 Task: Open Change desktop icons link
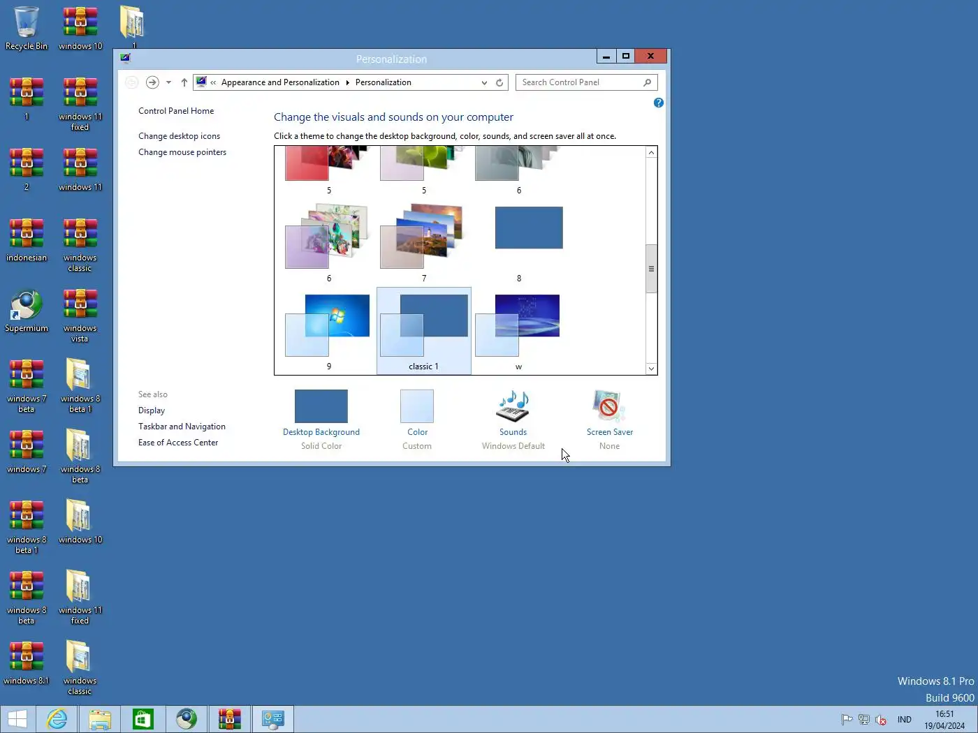tap(179, 136)
